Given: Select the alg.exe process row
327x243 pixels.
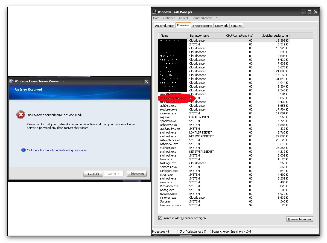Looking at the screenshot, I should click(x=224, y=117).
